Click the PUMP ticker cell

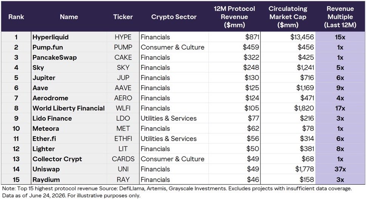pos(123,47)
